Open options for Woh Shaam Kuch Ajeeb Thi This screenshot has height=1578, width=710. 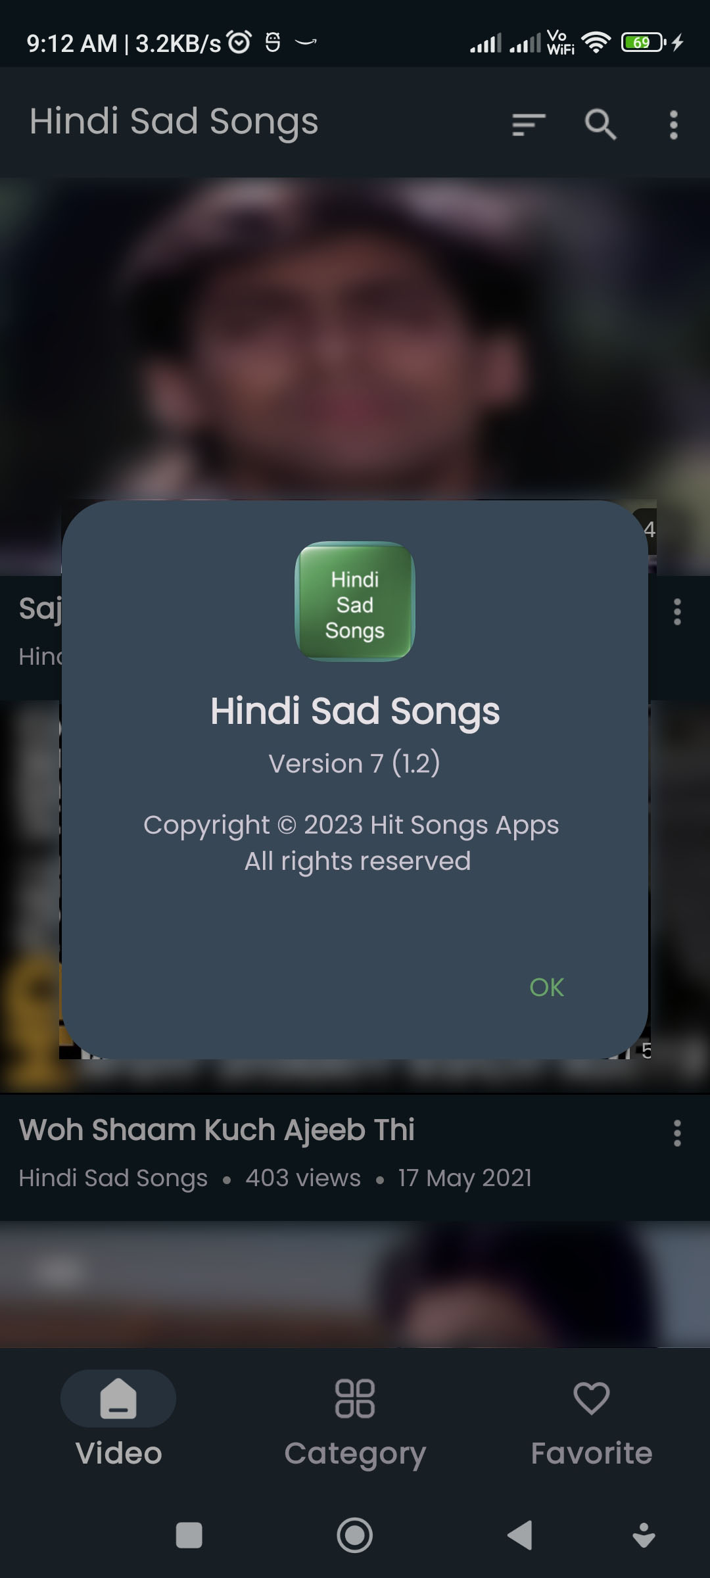[677, 1134]
